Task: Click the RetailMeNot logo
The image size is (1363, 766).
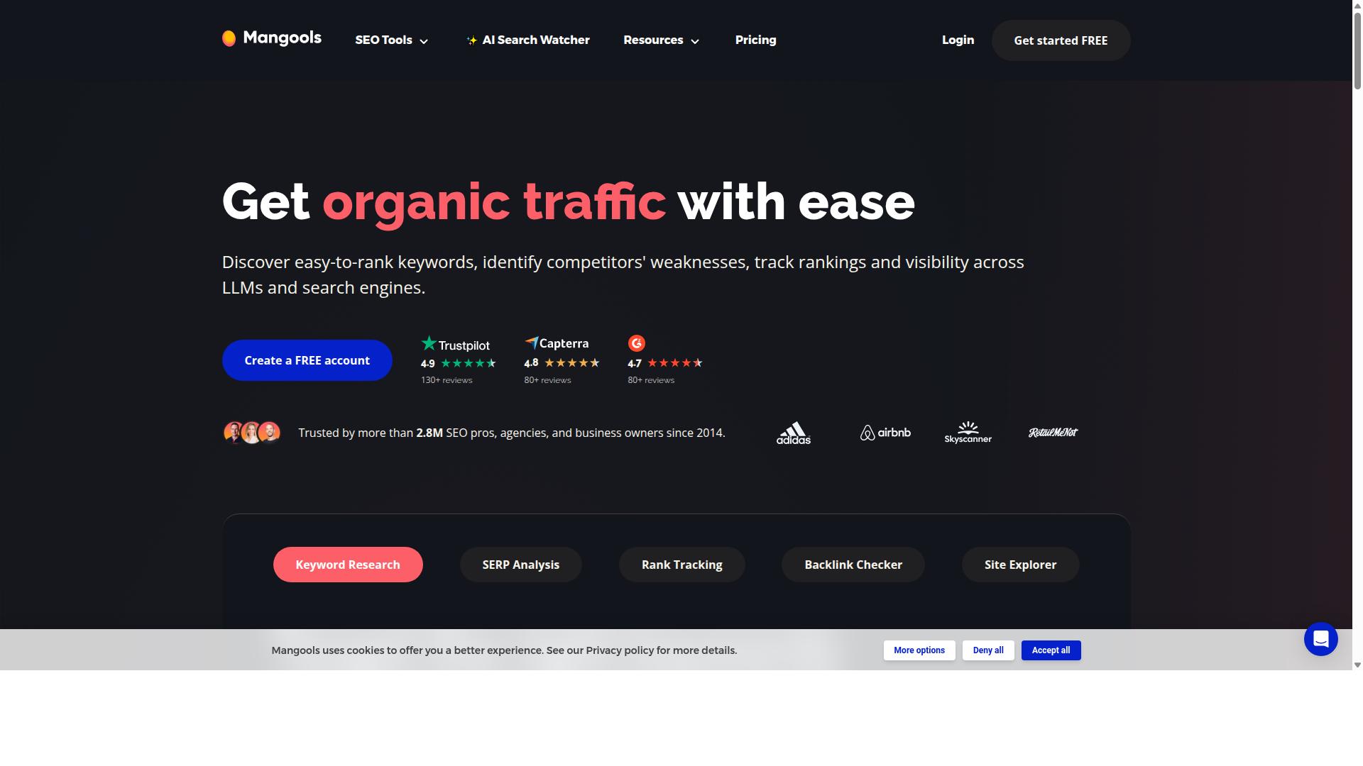Action: coord(1053,433)
